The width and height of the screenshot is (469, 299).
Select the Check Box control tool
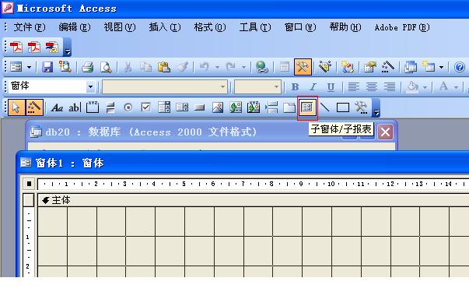tap(146, 107)
